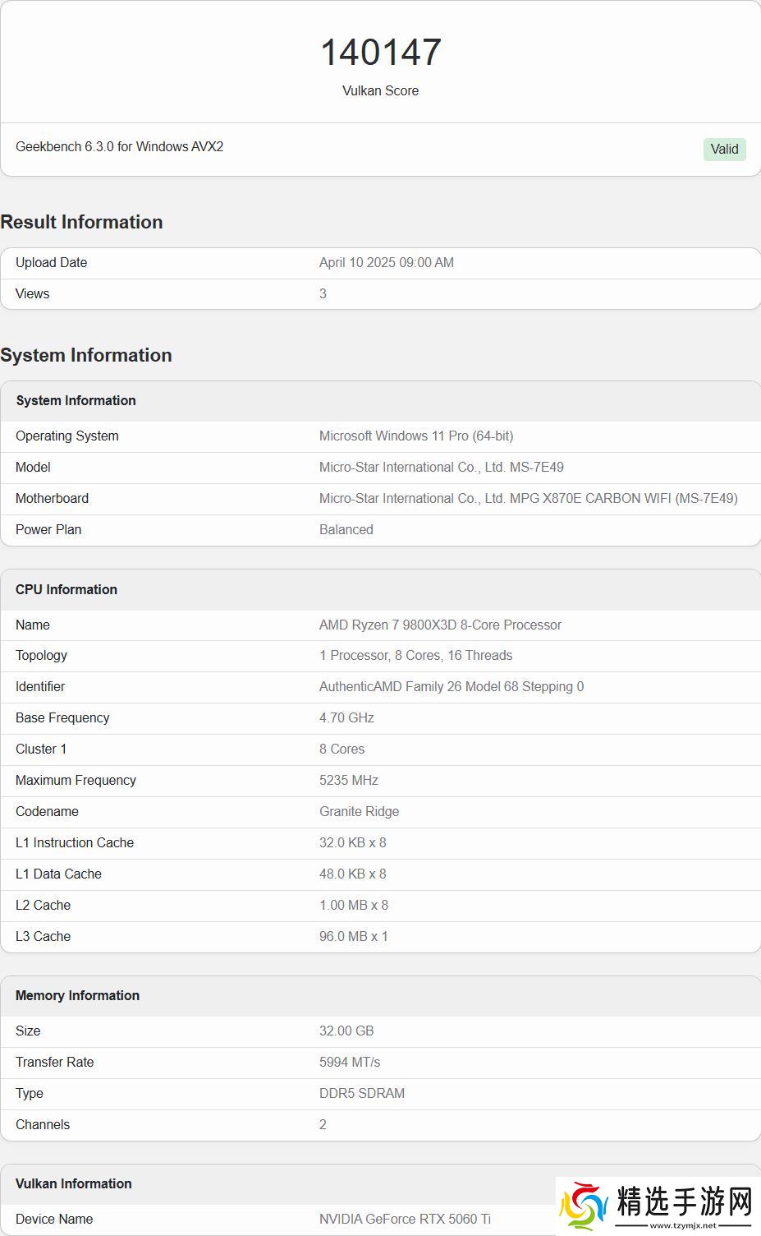Click the Memory Information table header

tap(77, 995)
